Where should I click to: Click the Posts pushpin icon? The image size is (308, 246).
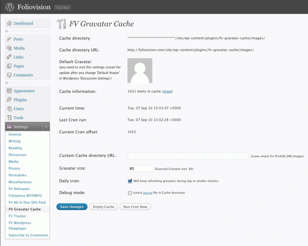(x=9, y=39)
